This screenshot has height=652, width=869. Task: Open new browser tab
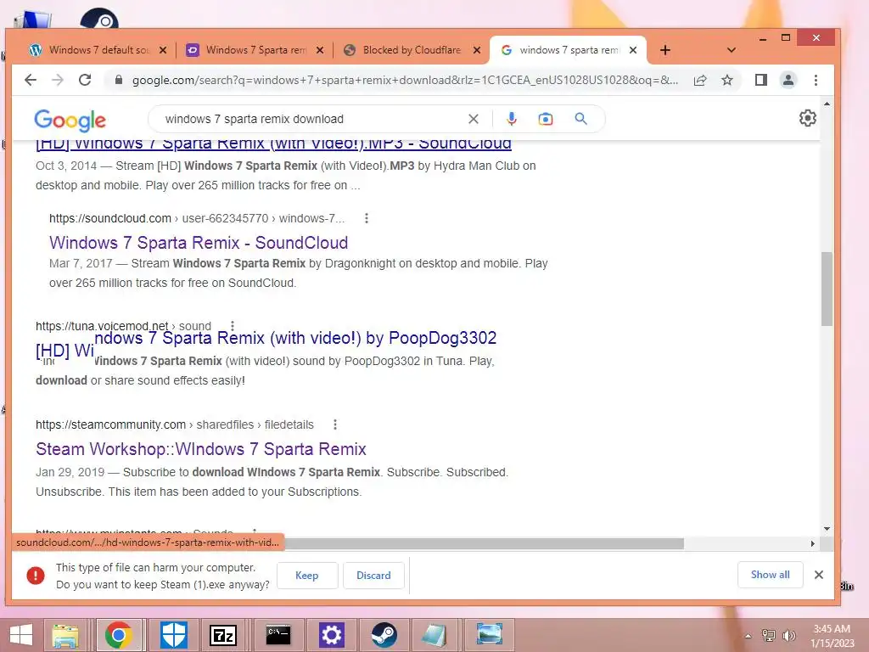(x=665, y=50)
